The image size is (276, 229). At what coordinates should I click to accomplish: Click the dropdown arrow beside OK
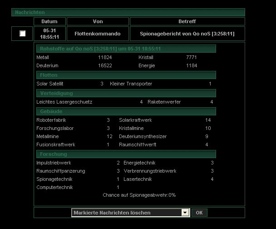pyautogui.click(x=185, y=213)
